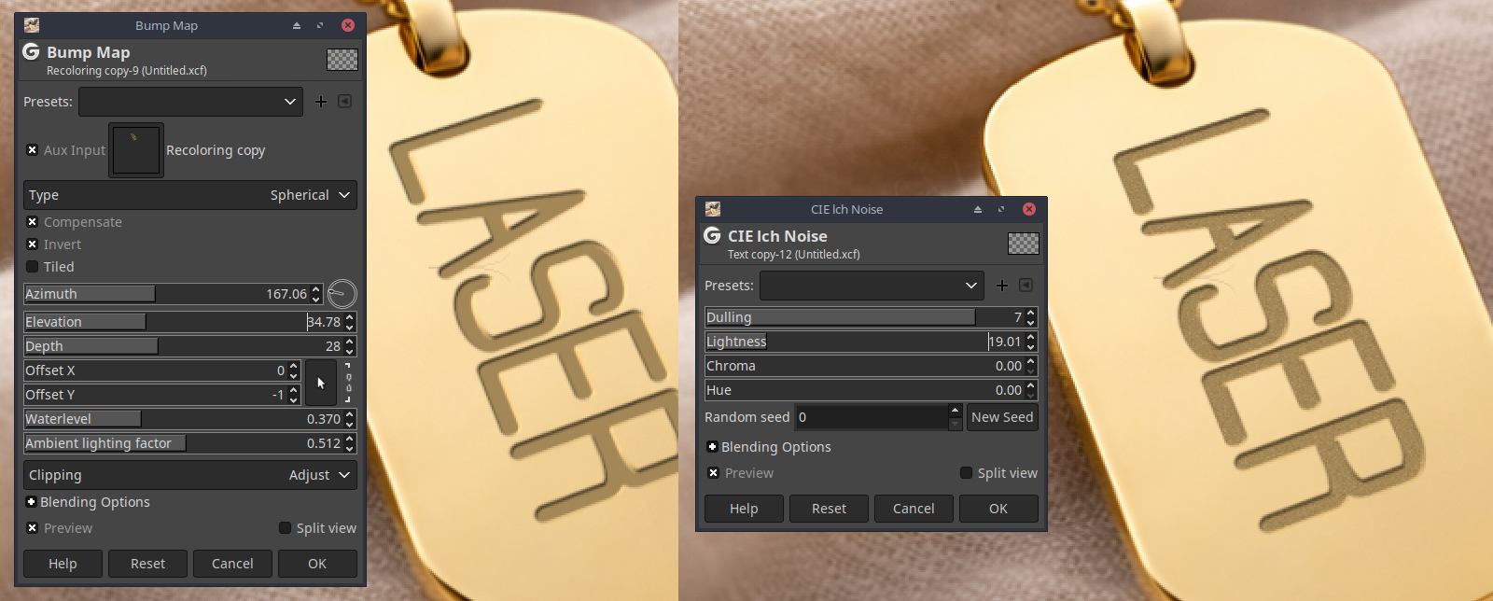Click Help in CIE lch Noise dialog
The width and height of the screenshot is (1493, 601).
(744, 509)
